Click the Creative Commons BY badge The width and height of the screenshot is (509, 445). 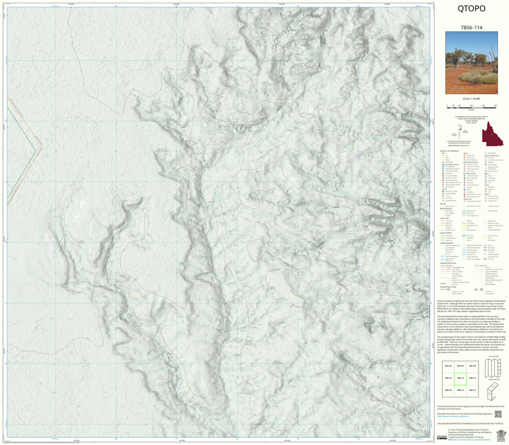tap(442, 438)
